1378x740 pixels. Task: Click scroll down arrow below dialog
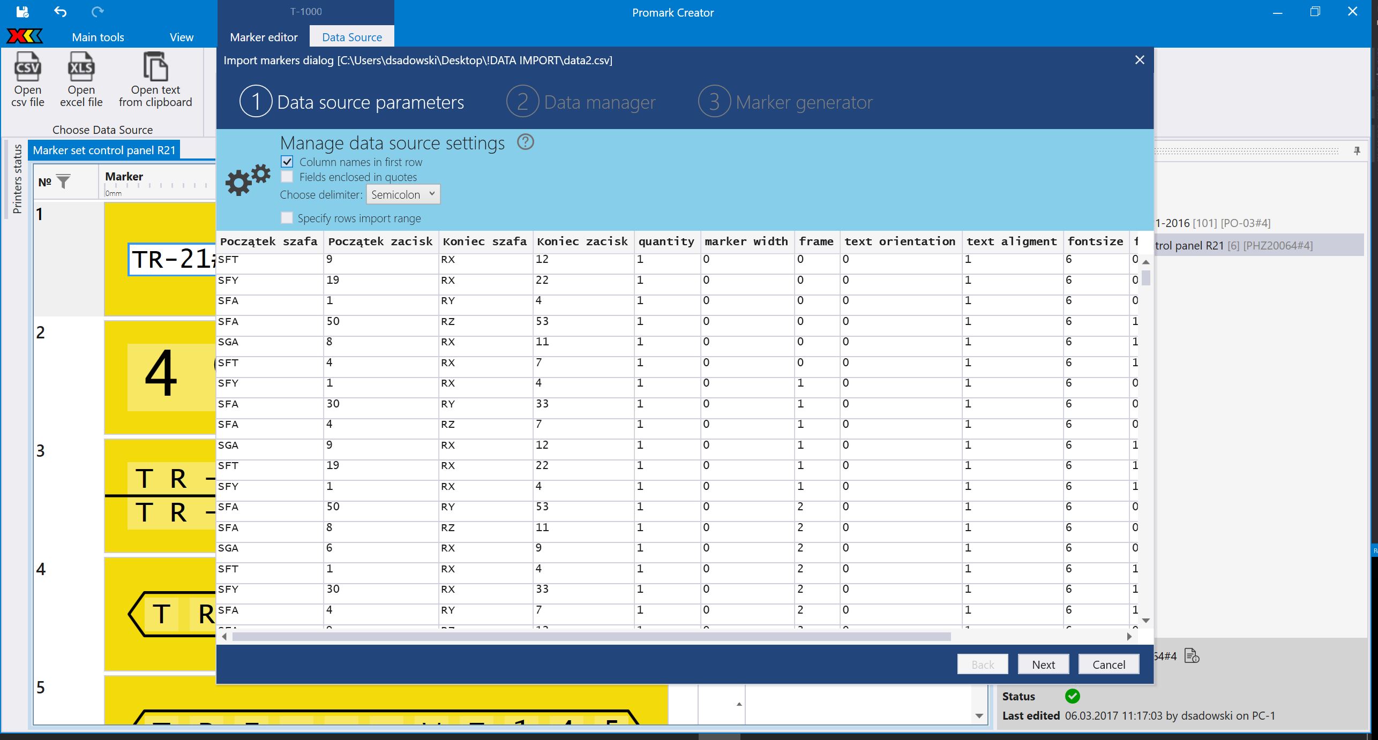pos(979,716)
